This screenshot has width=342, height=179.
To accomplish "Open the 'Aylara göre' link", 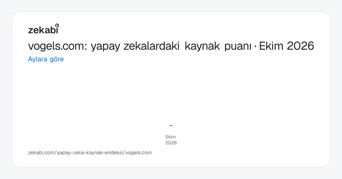I will click(x=46, y=59).
